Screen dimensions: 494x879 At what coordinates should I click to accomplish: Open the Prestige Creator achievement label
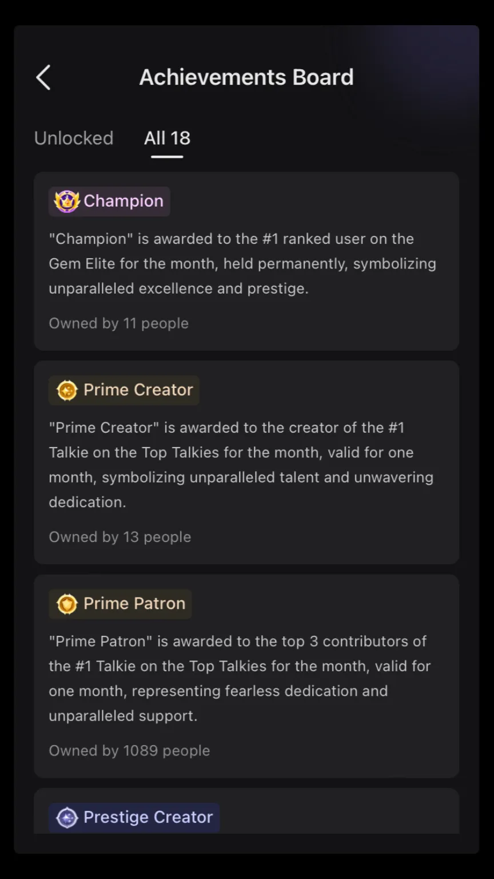[134, 817]
